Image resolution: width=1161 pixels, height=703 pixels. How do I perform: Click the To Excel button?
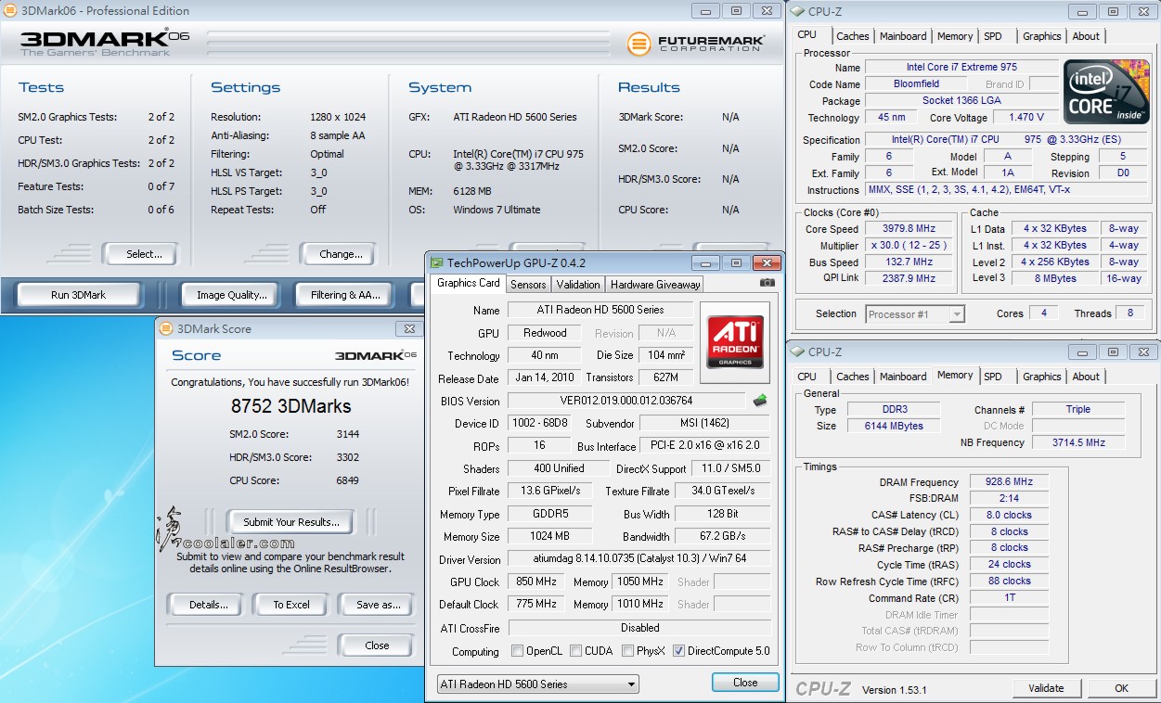point(291,605)
